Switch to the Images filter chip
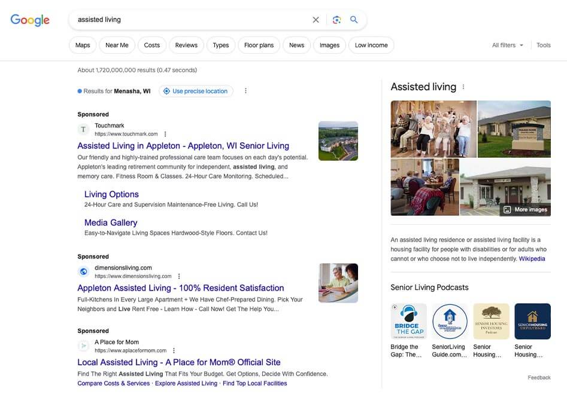Screen dimensions: 567x397 coord(329,45)
